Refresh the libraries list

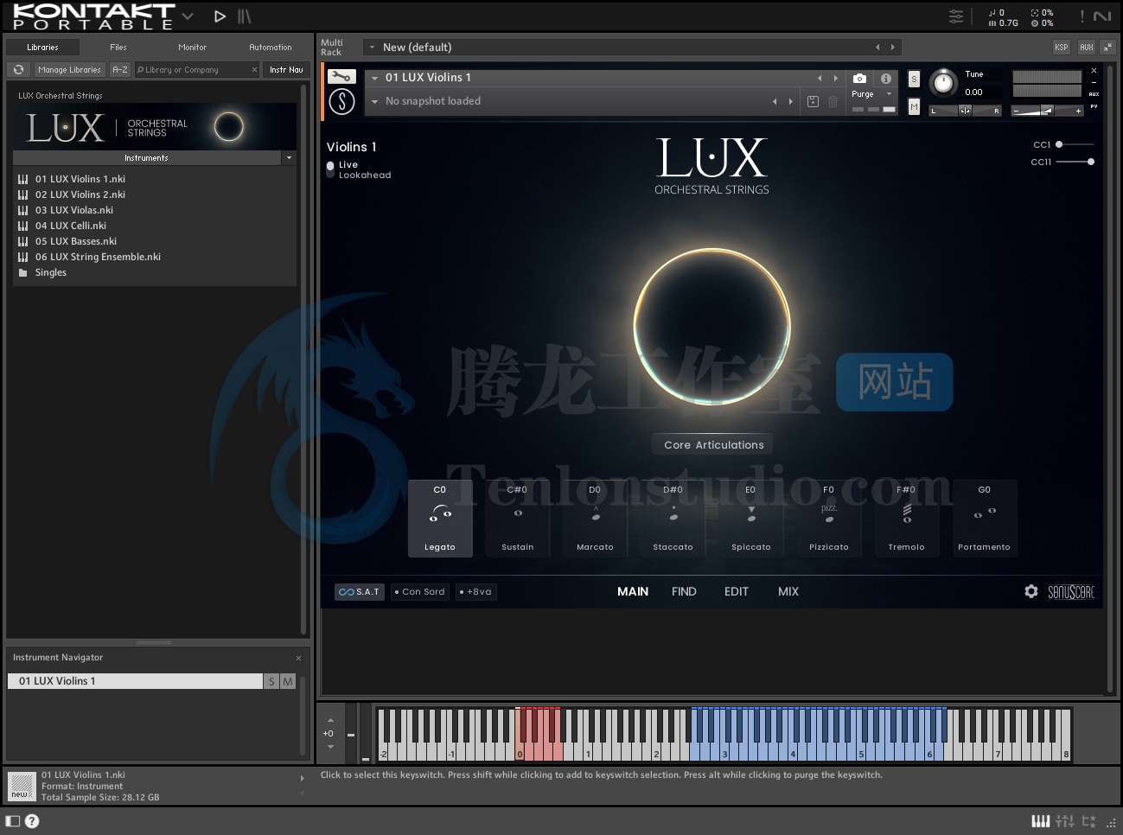point(18,69)
